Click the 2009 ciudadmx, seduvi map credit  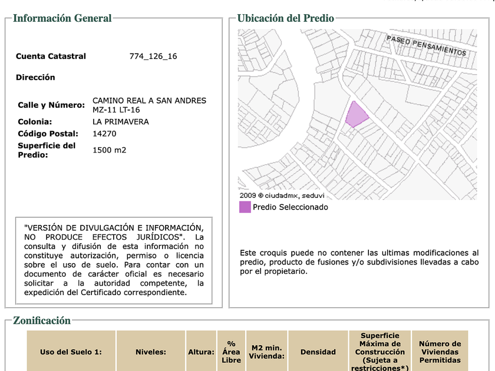click(282, 196)
